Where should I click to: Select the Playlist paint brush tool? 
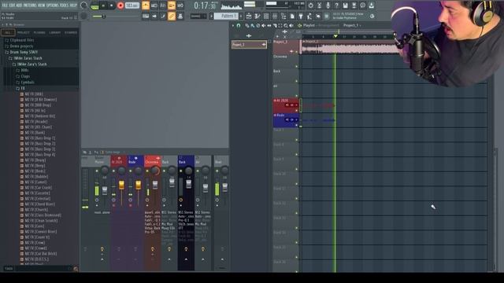pyautogui.click(x=252, y=26)
